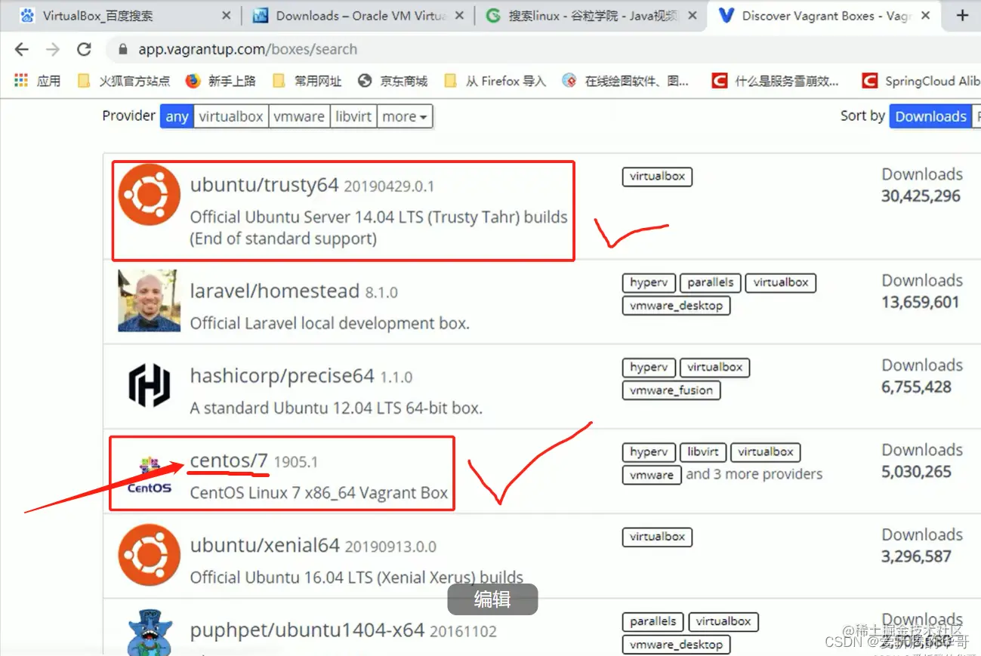Open the puphpet/ubuntu1404-x64 box link
The height and width of the screenshot is (656, 981).
[307, 630]
